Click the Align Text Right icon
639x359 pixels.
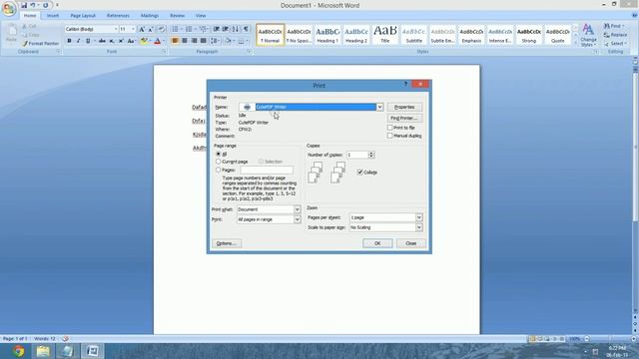(x=194, y=41)
